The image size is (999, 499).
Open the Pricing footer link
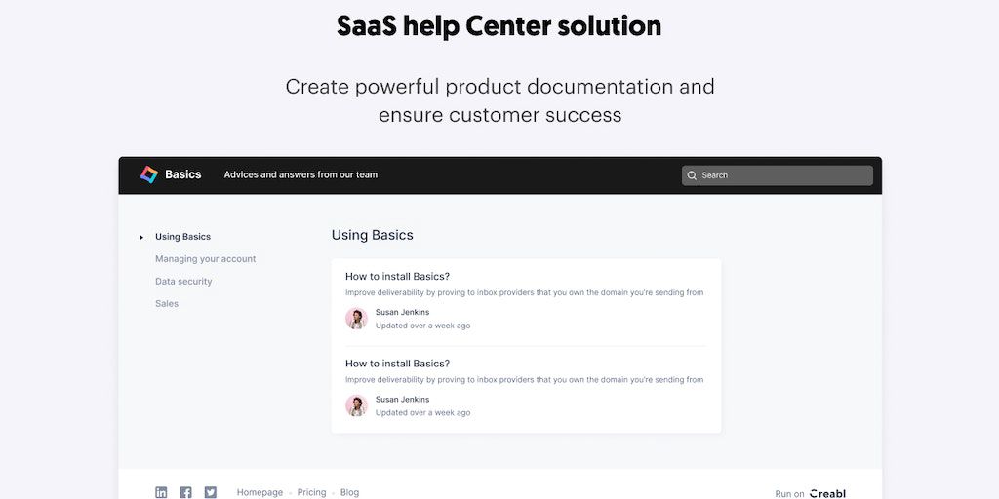(311, 492)
